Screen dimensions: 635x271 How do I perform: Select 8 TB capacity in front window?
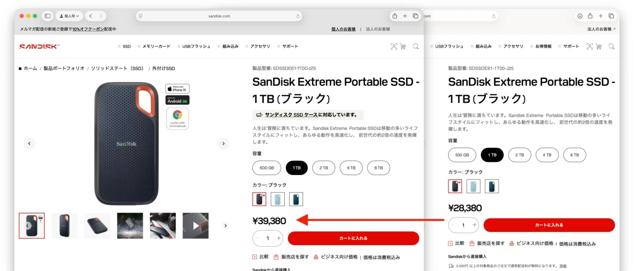pos(379,168)
